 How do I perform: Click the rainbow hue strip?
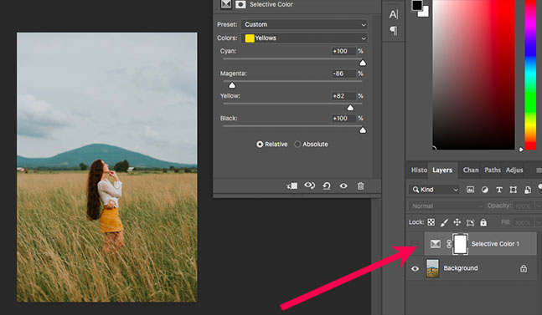pos(530,74)
